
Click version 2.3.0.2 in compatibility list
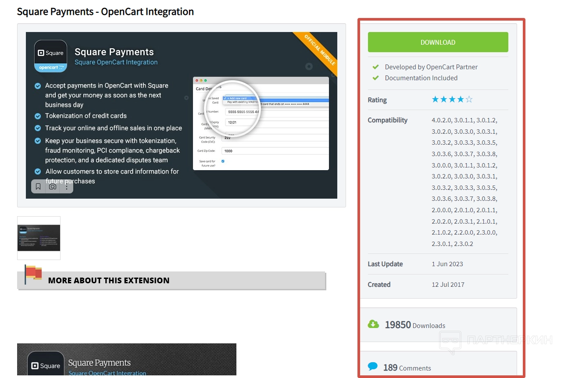(x=464, y=244)
